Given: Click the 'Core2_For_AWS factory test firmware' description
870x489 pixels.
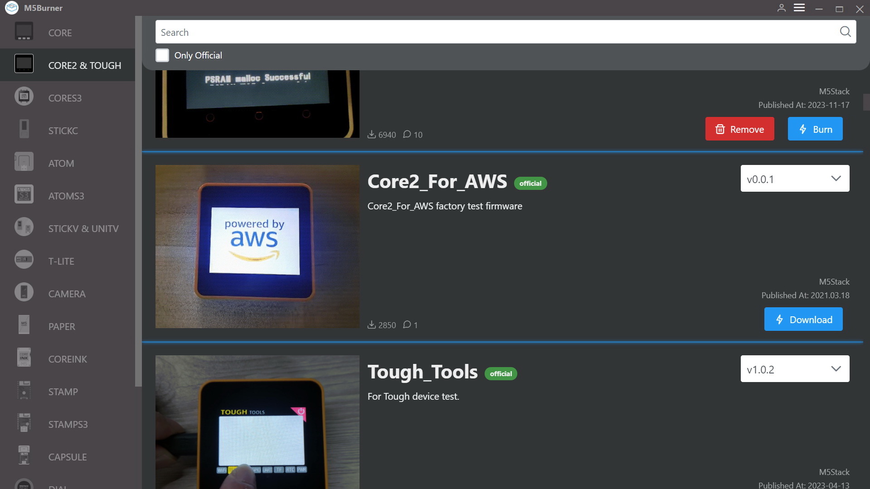Looking at the screenshot, I should pos(444,206).
